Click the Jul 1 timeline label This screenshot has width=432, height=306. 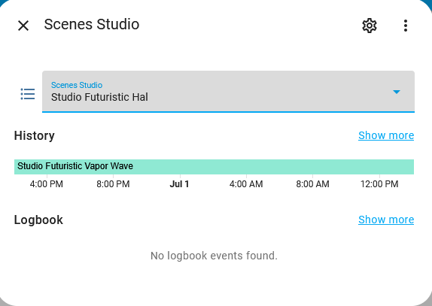[179, 183]
